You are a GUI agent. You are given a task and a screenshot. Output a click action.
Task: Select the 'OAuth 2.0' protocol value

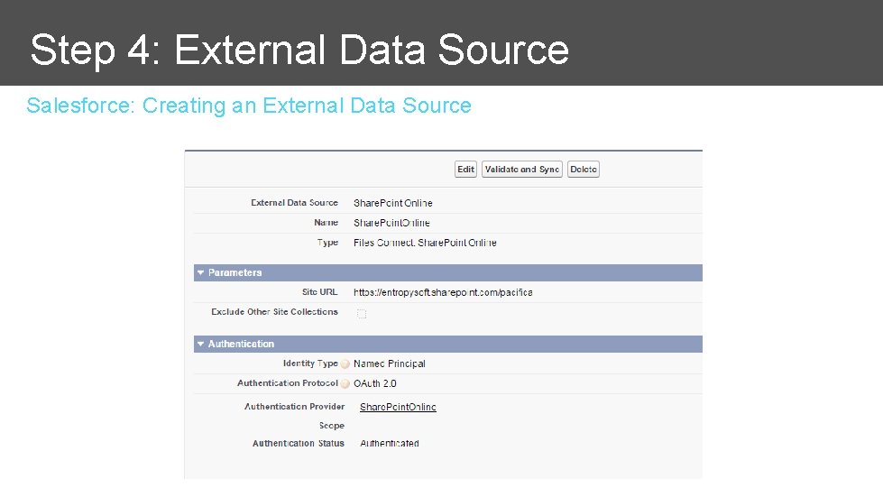tap(375, 383)
